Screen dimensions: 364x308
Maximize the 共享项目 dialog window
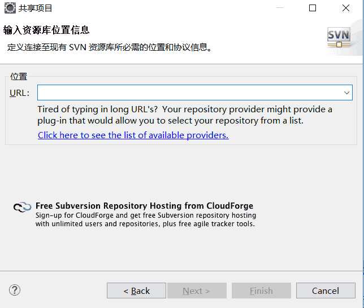[x=313, y=8]
